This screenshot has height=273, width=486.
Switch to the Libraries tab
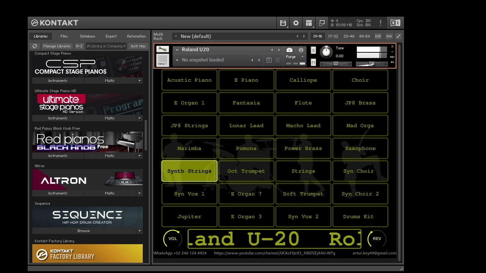(41, 36)
